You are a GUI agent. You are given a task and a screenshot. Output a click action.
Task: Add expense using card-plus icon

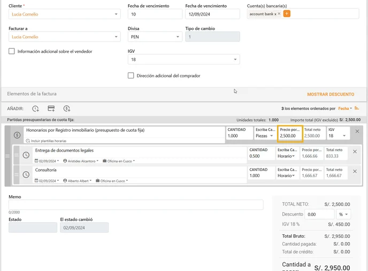coord(51,108)
